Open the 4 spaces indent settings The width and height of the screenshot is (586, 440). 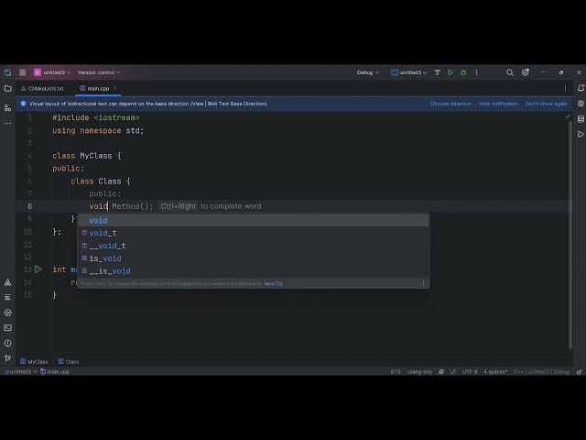point(495,372)
